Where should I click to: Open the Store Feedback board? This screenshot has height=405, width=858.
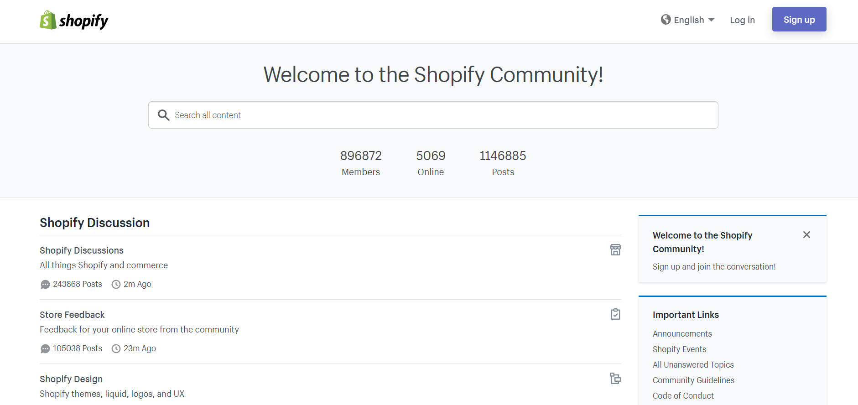tap(72, 315)
